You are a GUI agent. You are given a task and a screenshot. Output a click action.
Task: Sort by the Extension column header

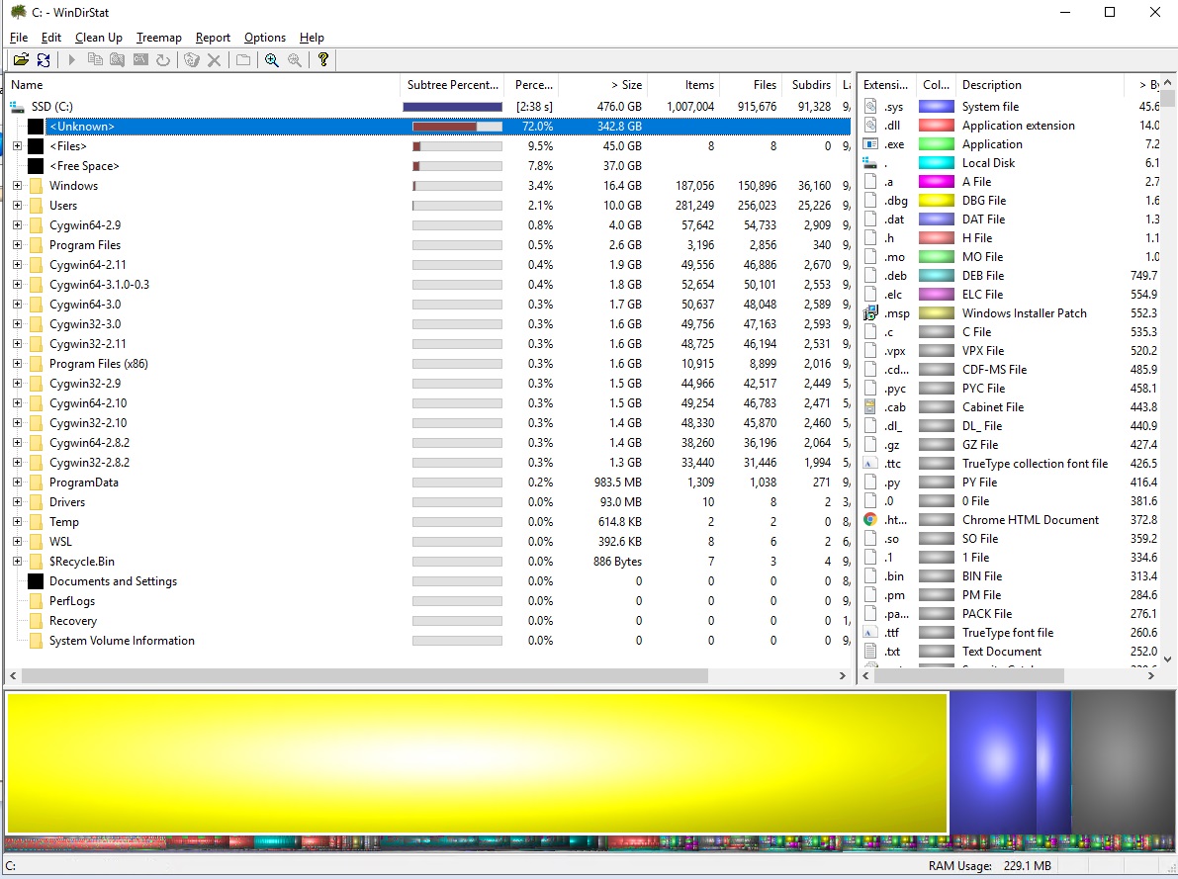pyautogui.click(x=886, y=85)
